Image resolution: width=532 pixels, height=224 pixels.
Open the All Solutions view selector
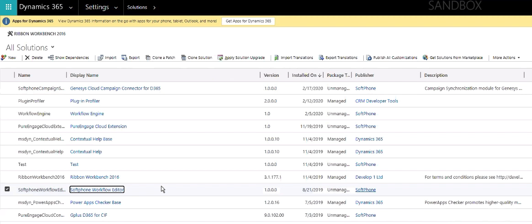click(x=53, y=47)
